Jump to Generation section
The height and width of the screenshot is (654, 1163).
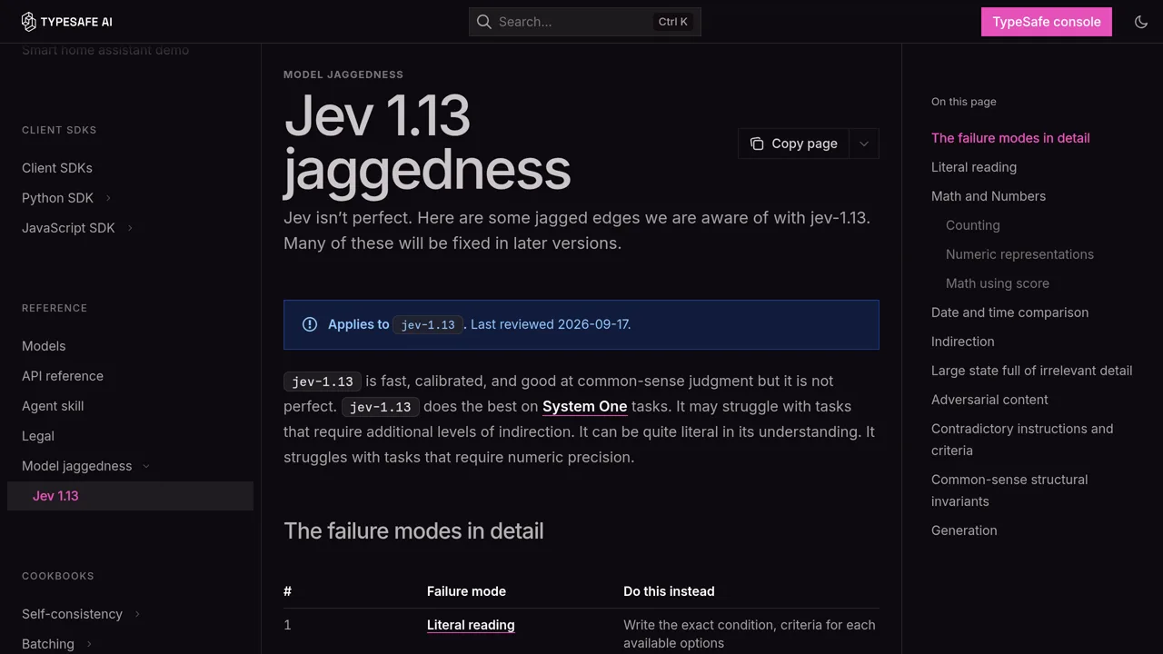coord(964,530)
